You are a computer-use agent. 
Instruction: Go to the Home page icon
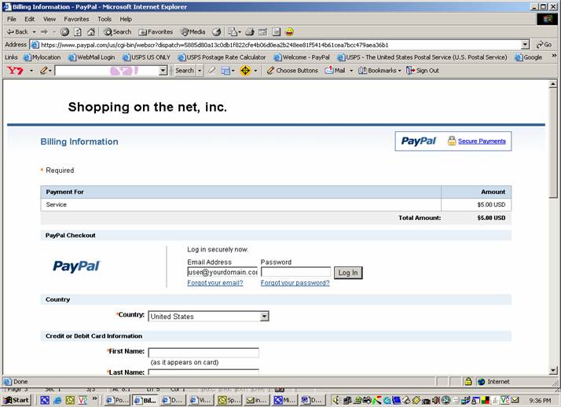pyautogui.click(x=90, y=31)
